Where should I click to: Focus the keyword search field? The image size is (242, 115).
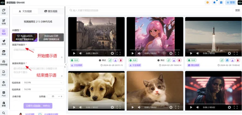151,10
